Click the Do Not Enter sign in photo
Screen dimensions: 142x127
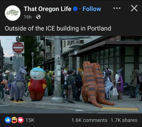pos(18,48)
